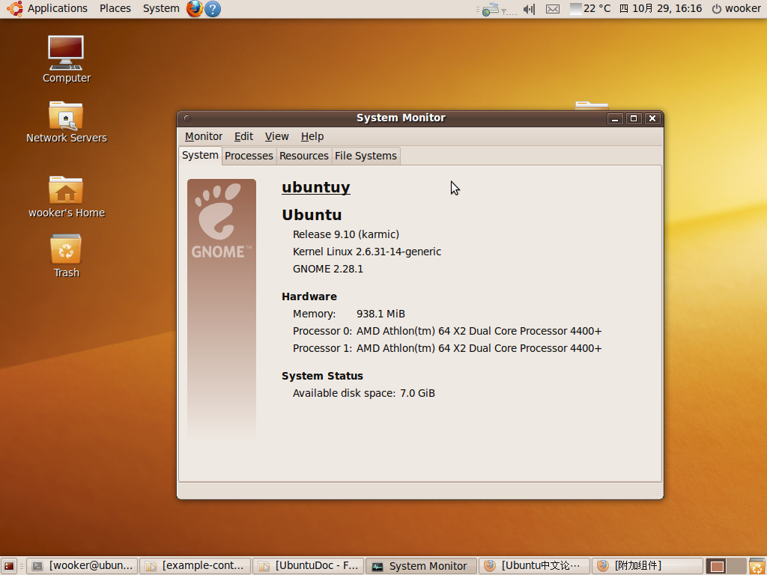Image resolution: width=767 pixels, height=575 pixels.
Task: Open the mail envelope indicator
Action: [553, 9]
